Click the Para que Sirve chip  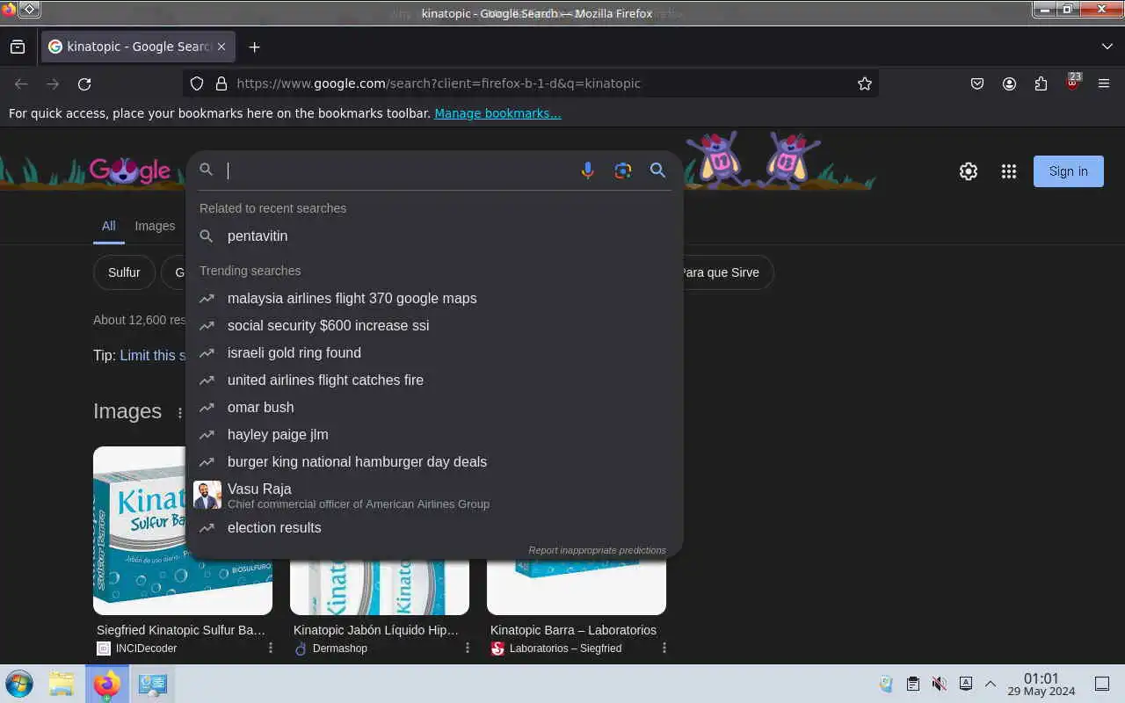721,272
